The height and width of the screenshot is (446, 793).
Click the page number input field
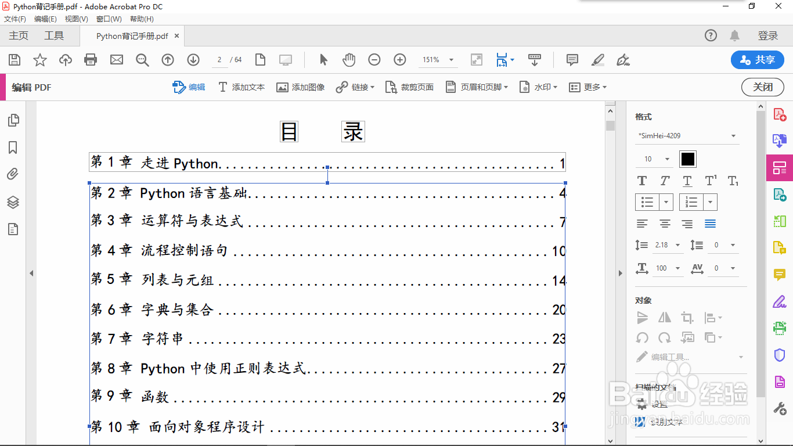(219, 60)
